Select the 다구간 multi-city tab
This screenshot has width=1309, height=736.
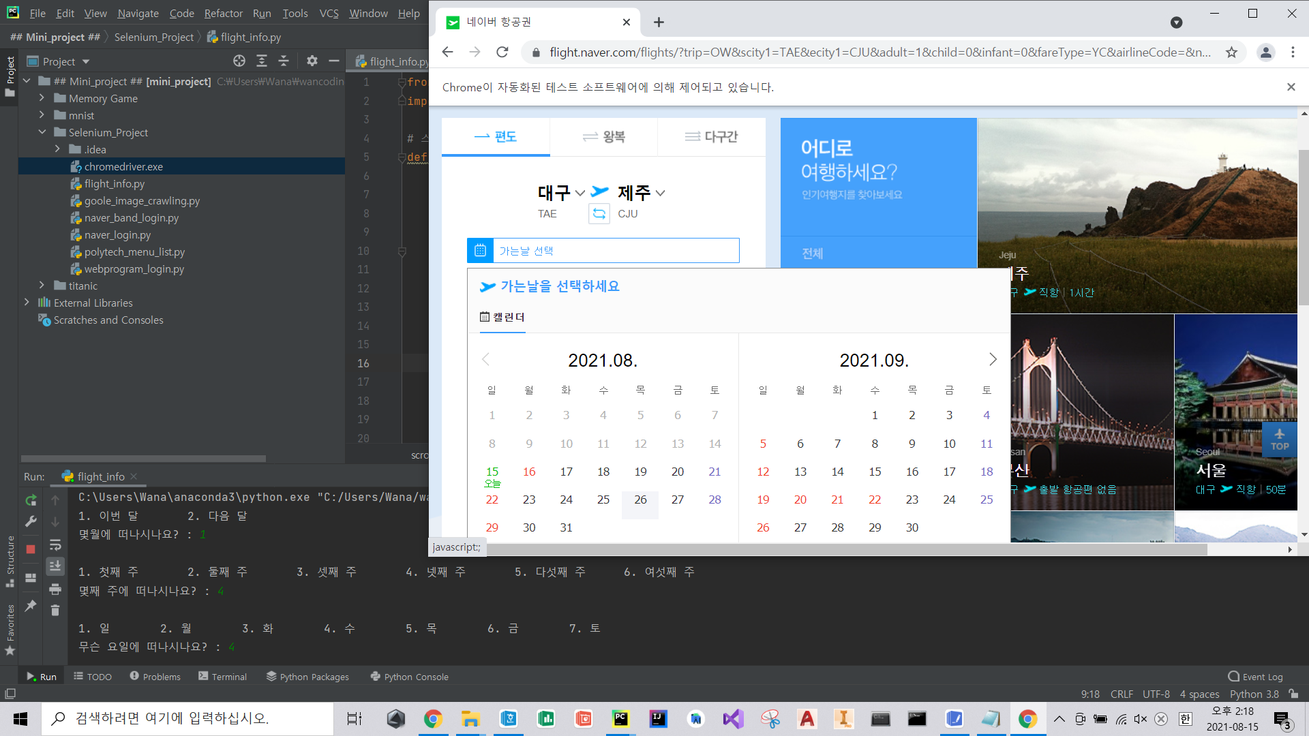point(711,137)
